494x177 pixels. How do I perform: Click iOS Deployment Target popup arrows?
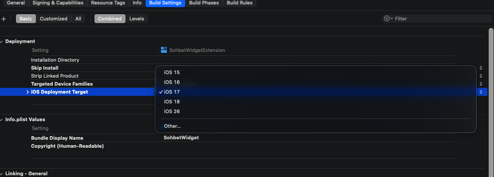[481, 92]
